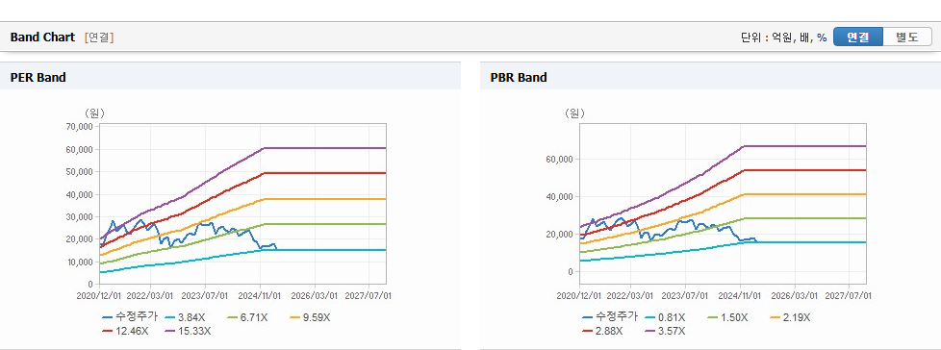Viewport: 941px width, 350px height.
Task: Toggle the 9.59X legend entry
Action: (309, 317)
